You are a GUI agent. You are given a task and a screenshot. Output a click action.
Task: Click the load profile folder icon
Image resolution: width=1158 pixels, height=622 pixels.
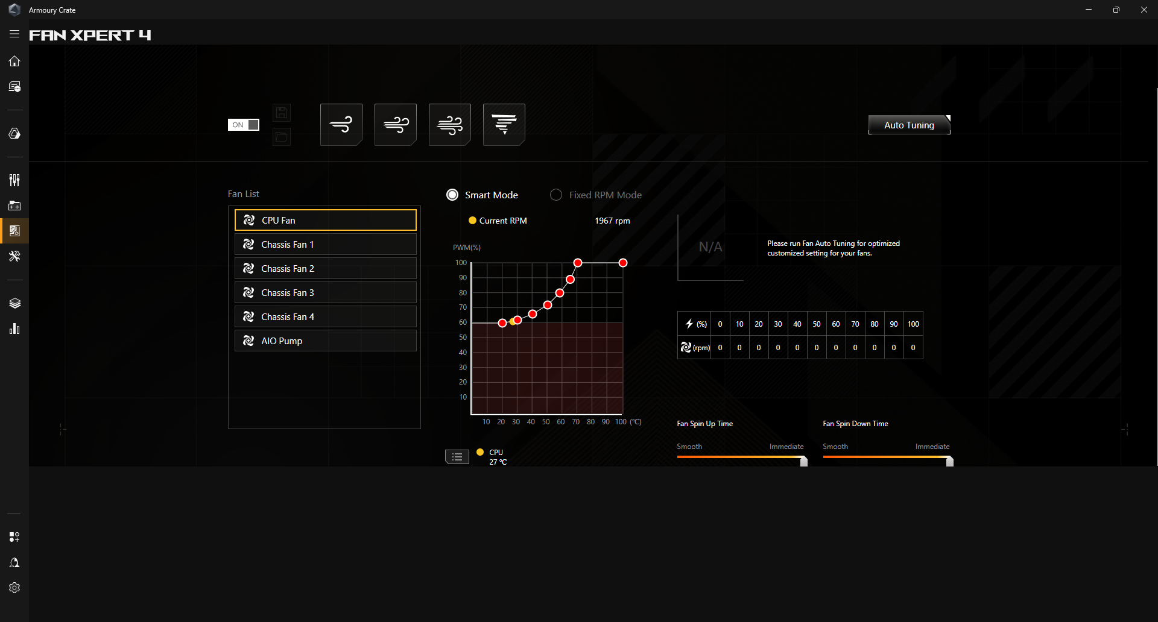point(282,137)
